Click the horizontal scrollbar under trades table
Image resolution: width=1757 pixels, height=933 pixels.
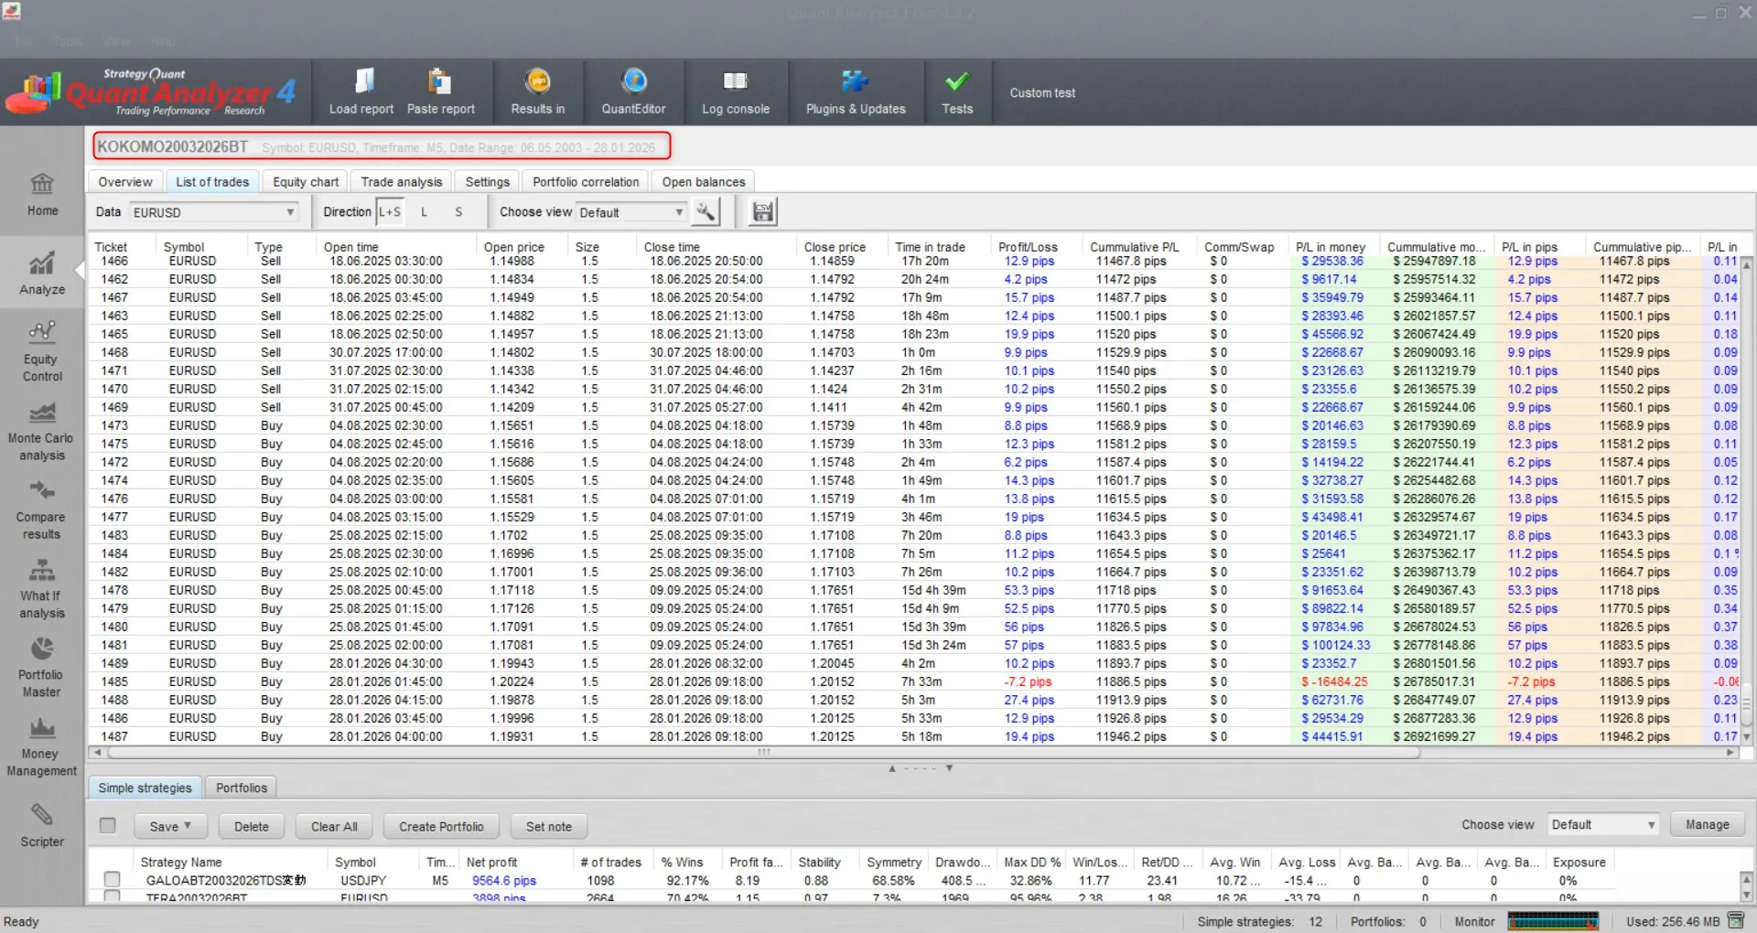point(763,753)
